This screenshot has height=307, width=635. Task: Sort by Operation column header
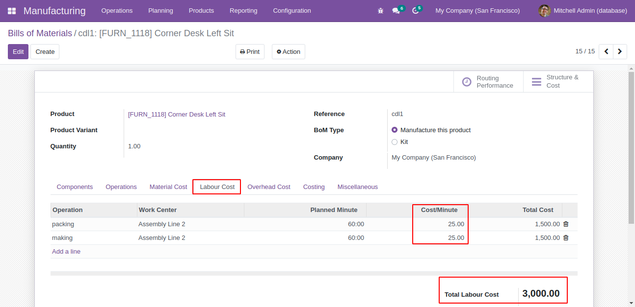pyautogui.click(x=94, y=210)
